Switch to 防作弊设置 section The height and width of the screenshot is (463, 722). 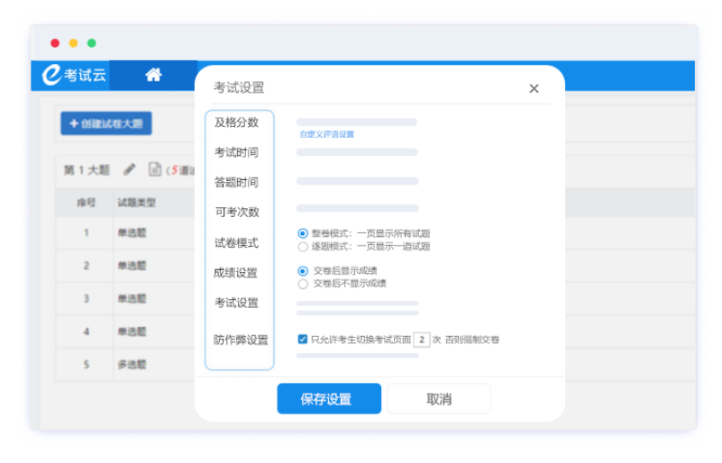coord(241,340)
